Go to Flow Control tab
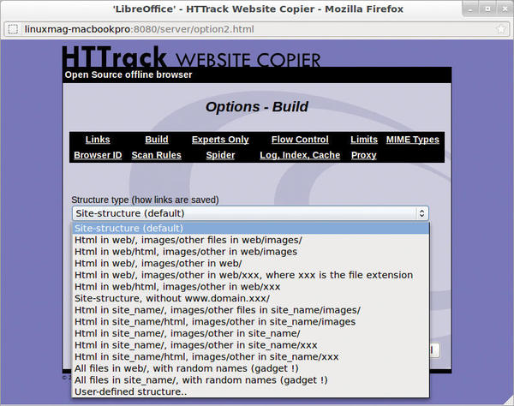The width and height of the screenshot is (514, 406). [x=300, y=140]
